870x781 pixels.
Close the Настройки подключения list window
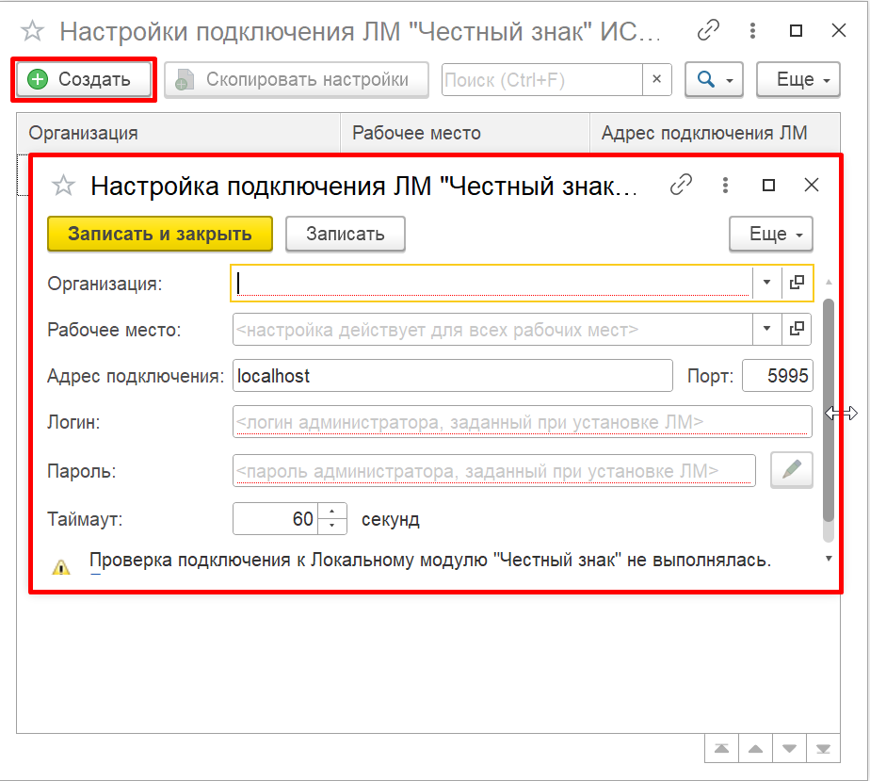839,30
